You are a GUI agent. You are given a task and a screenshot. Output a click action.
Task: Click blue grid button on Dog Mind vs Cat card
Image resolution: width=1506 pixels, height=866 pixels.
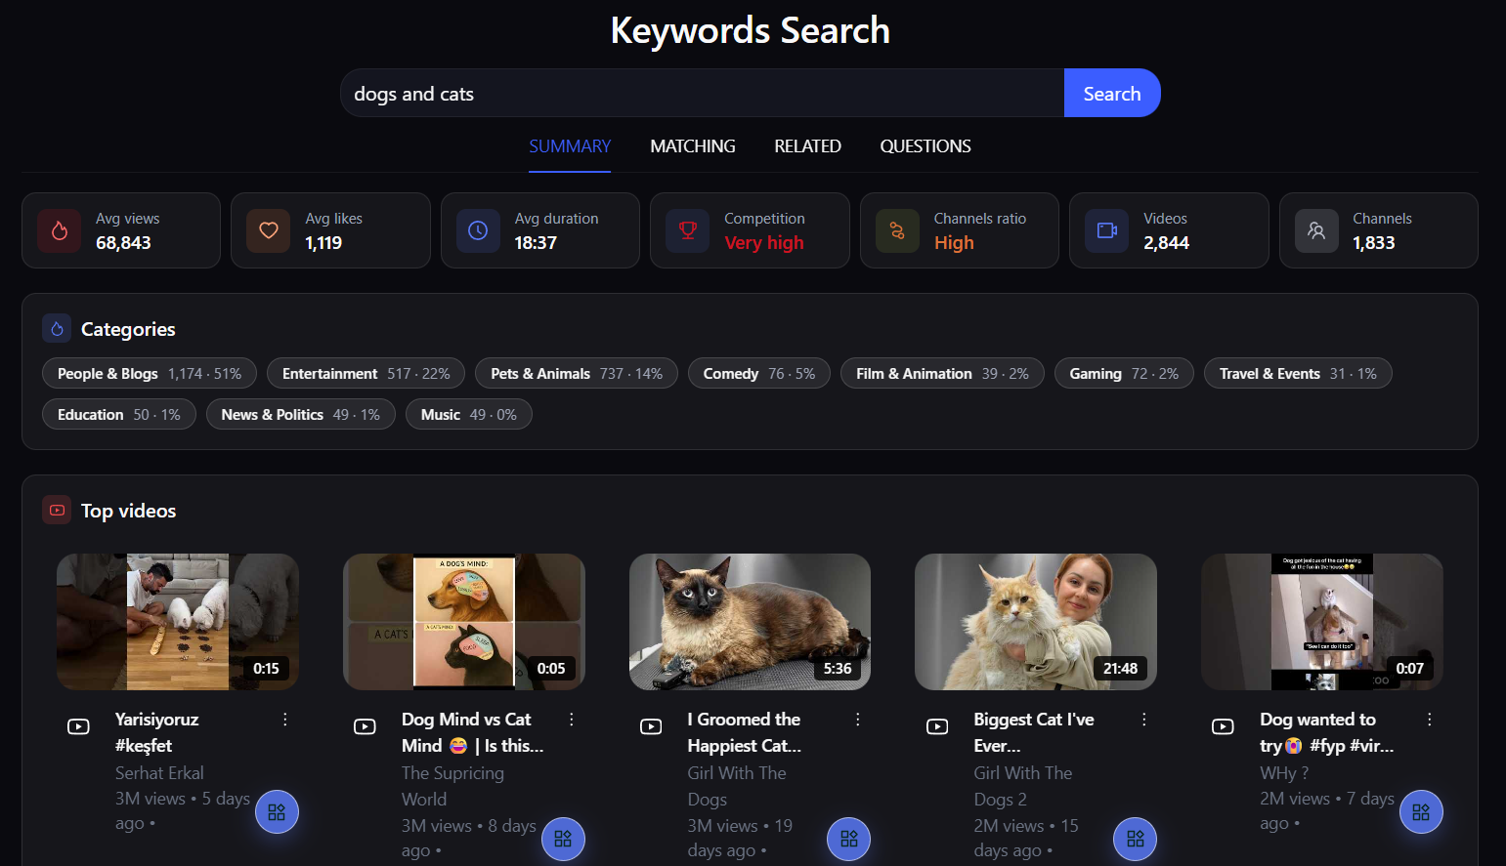(563, 839)
